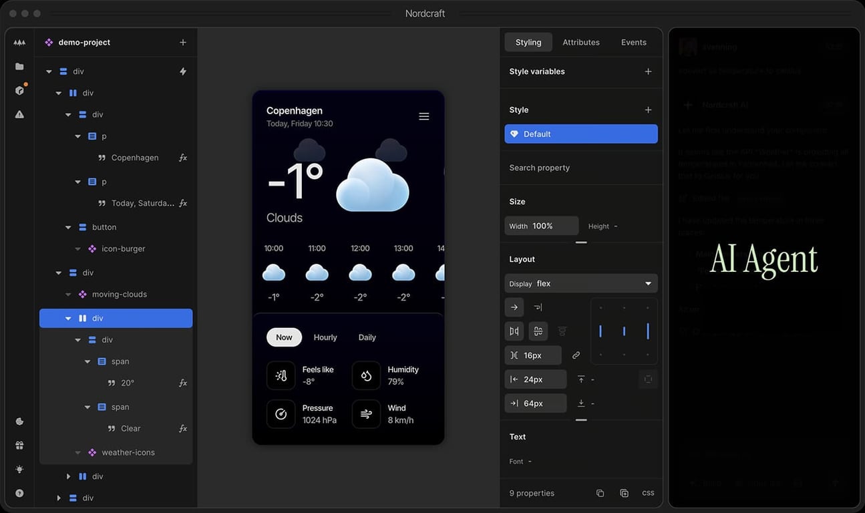Click the lightbulb icon in the left sidebar
Image resolution: width=865 pixels, height=513 pixels.
(x=19, y=469)
